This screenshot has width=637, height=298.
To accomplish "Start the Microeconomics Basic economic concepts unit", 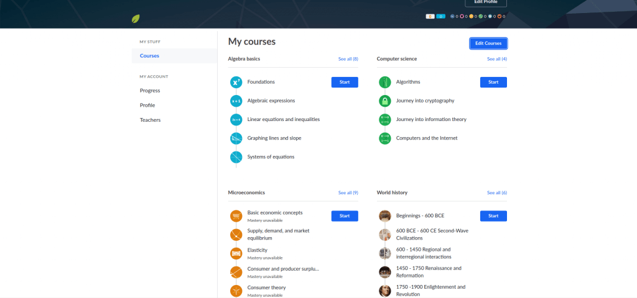I will tap(345, 216).
